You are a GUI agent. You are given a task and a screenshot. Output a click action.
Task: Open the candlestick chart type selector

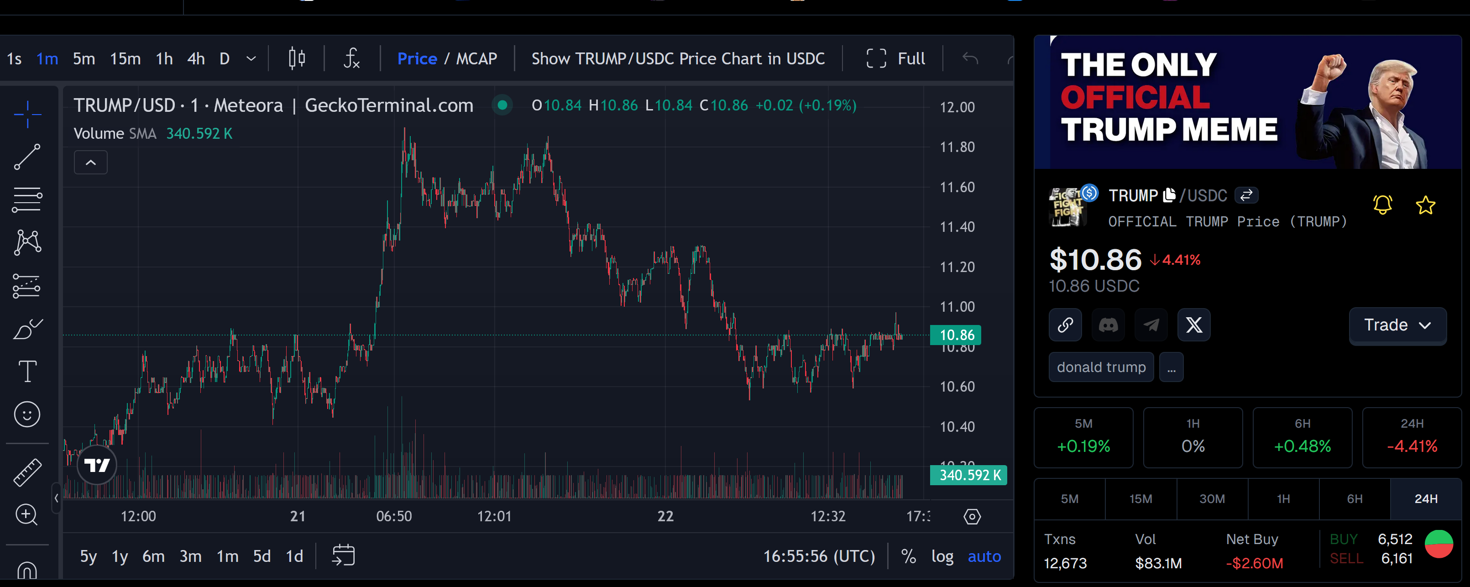point(297,58)
